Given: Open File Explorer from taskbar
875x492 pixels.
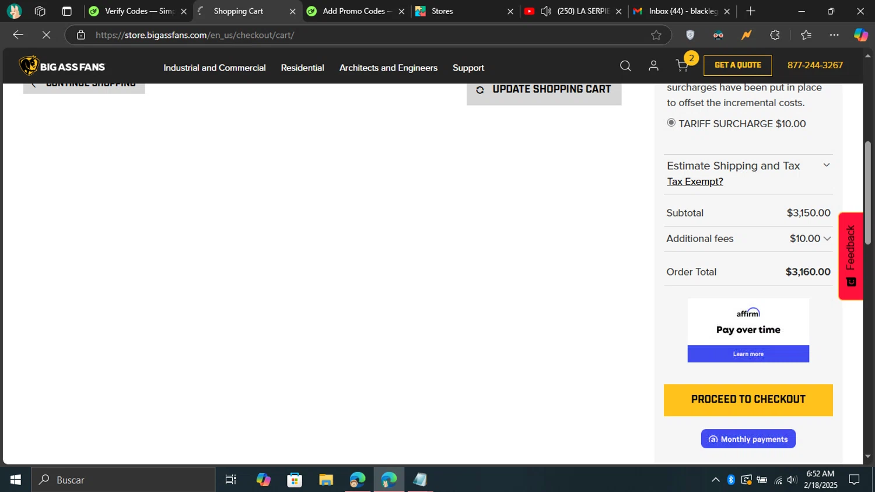Looking at the screenshot, I should pyautogui.click(x=326, y=480).
